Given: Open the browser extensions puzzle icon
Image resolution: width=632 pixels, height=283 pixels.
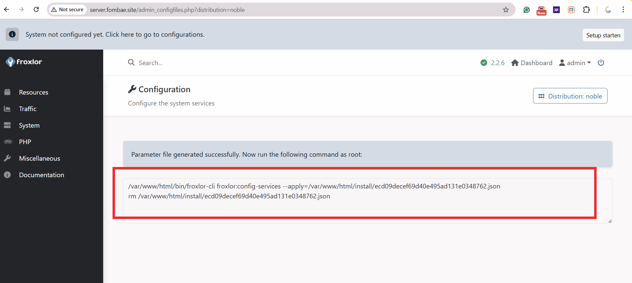Looking at the screenshot, I should 586,10.
